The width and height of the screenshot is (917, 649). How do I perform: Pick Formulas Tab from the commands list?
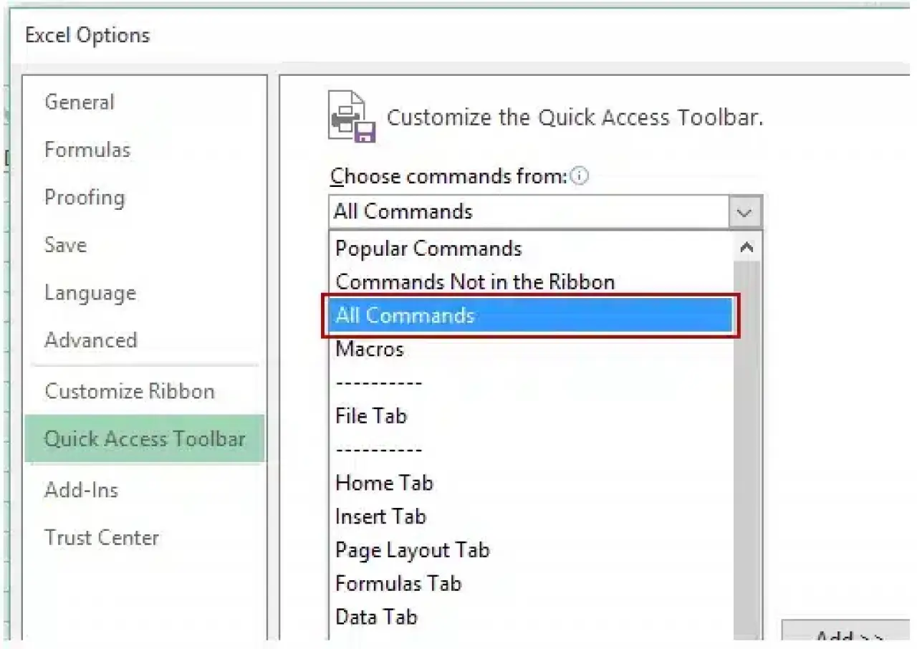tap(398, 583)
